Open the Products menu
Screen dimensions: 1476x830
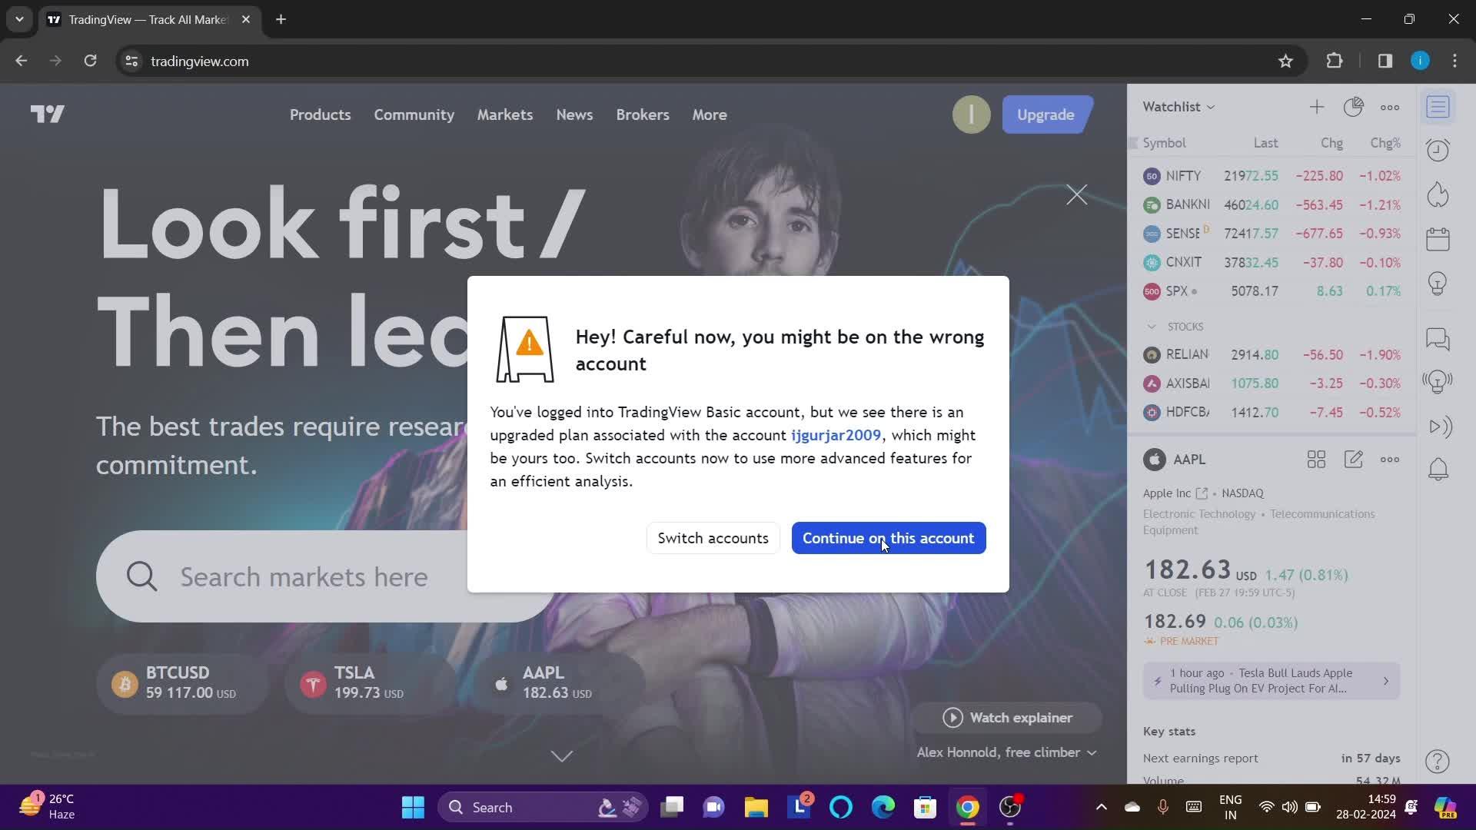pyautogui.click(x=320, y=115)
